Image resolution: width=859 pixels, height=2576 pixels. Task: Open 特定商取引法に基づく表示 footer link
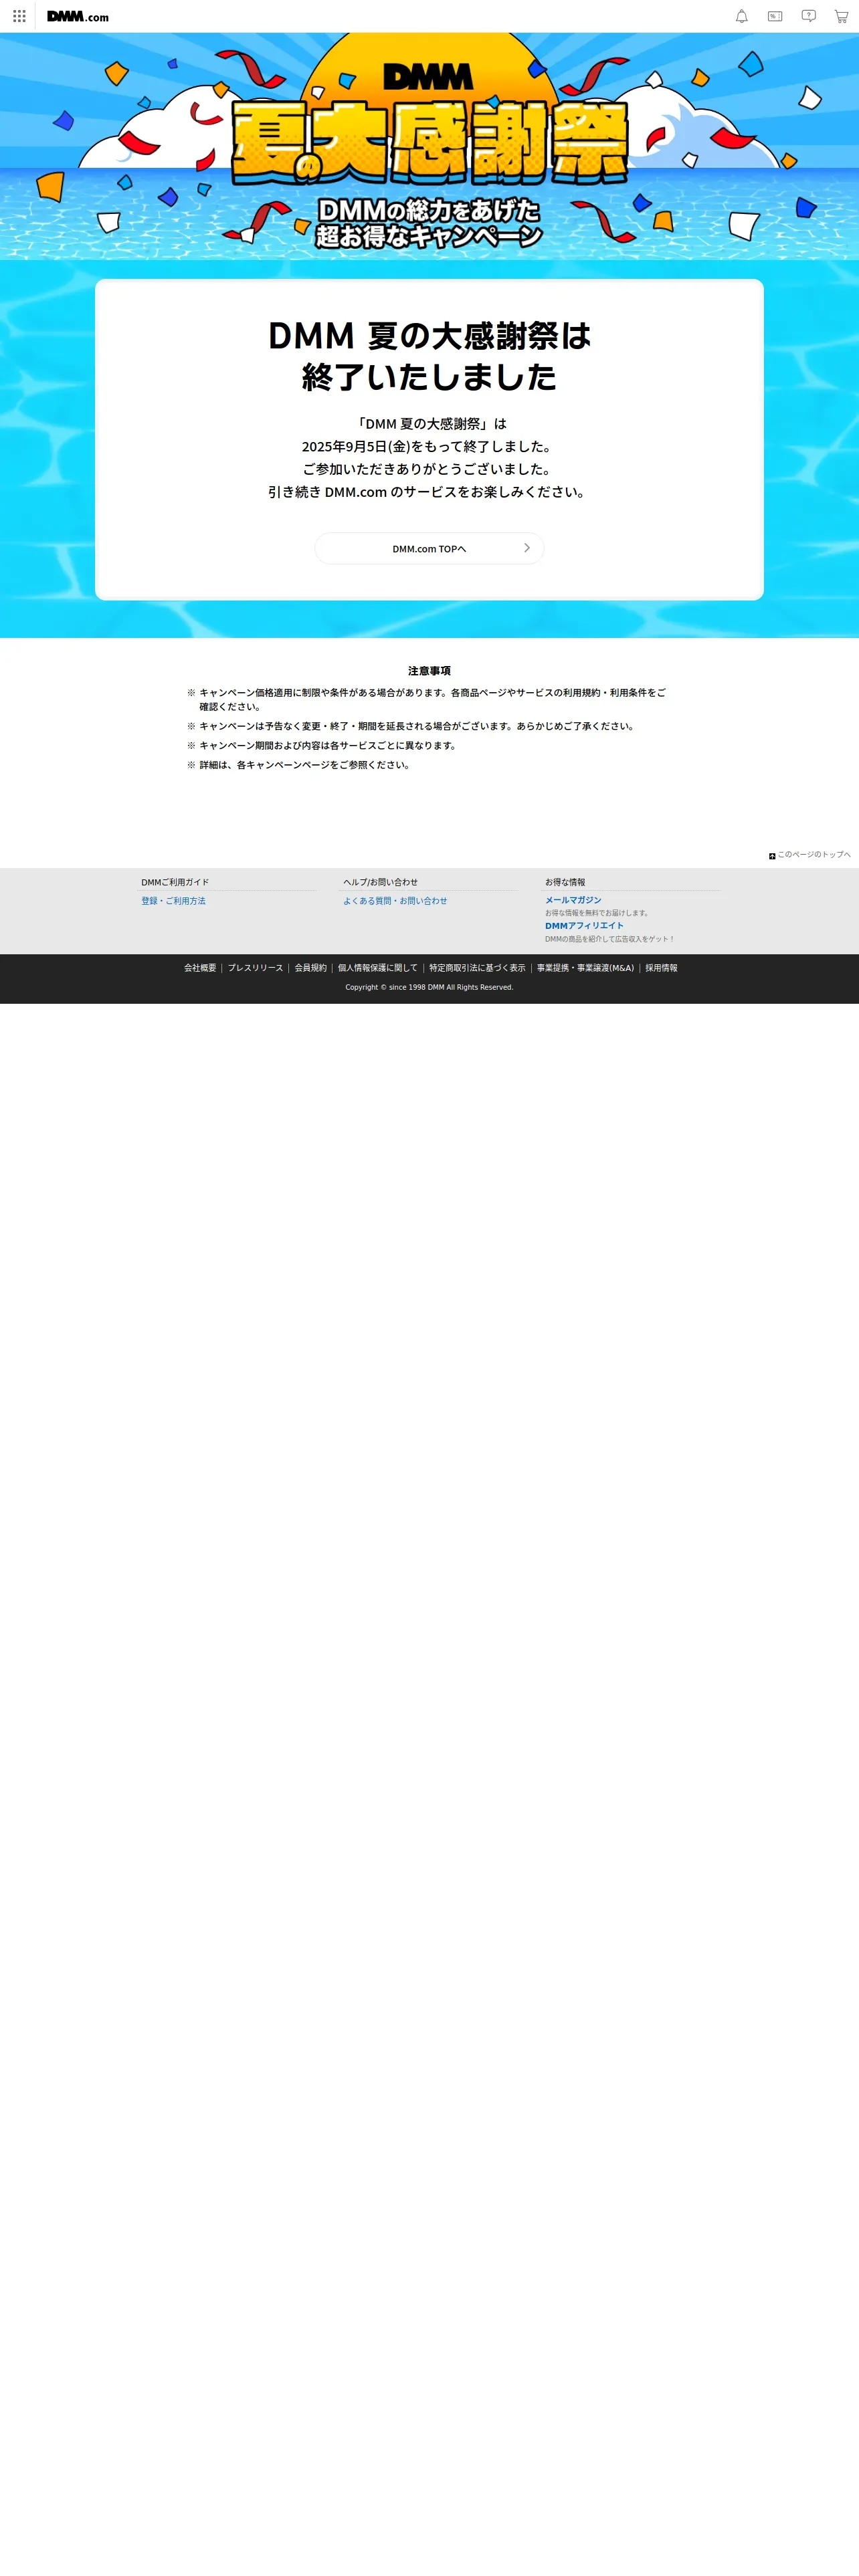click(x=477, y=968)
